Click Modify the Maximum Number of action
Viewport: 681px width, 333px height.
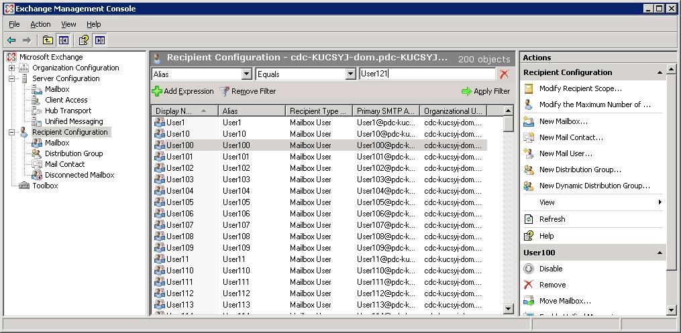(595, 105)
